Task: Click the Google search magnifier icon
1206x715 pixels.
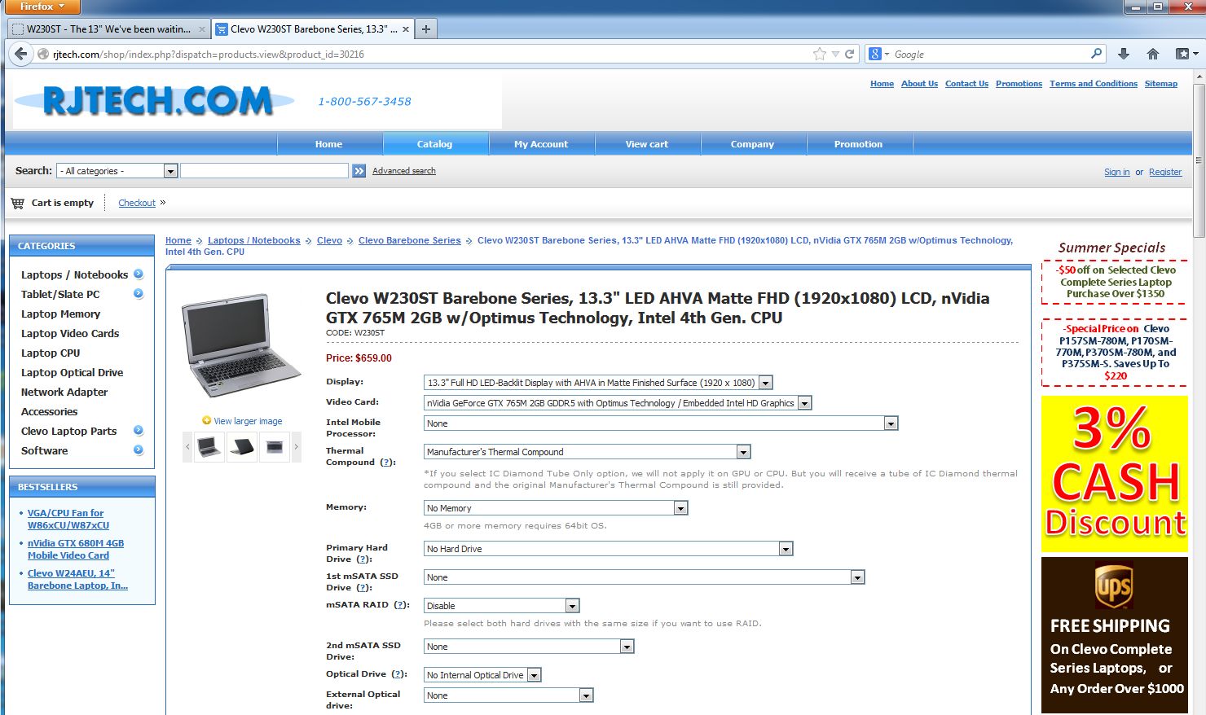Action: [x=1096, y=54]
